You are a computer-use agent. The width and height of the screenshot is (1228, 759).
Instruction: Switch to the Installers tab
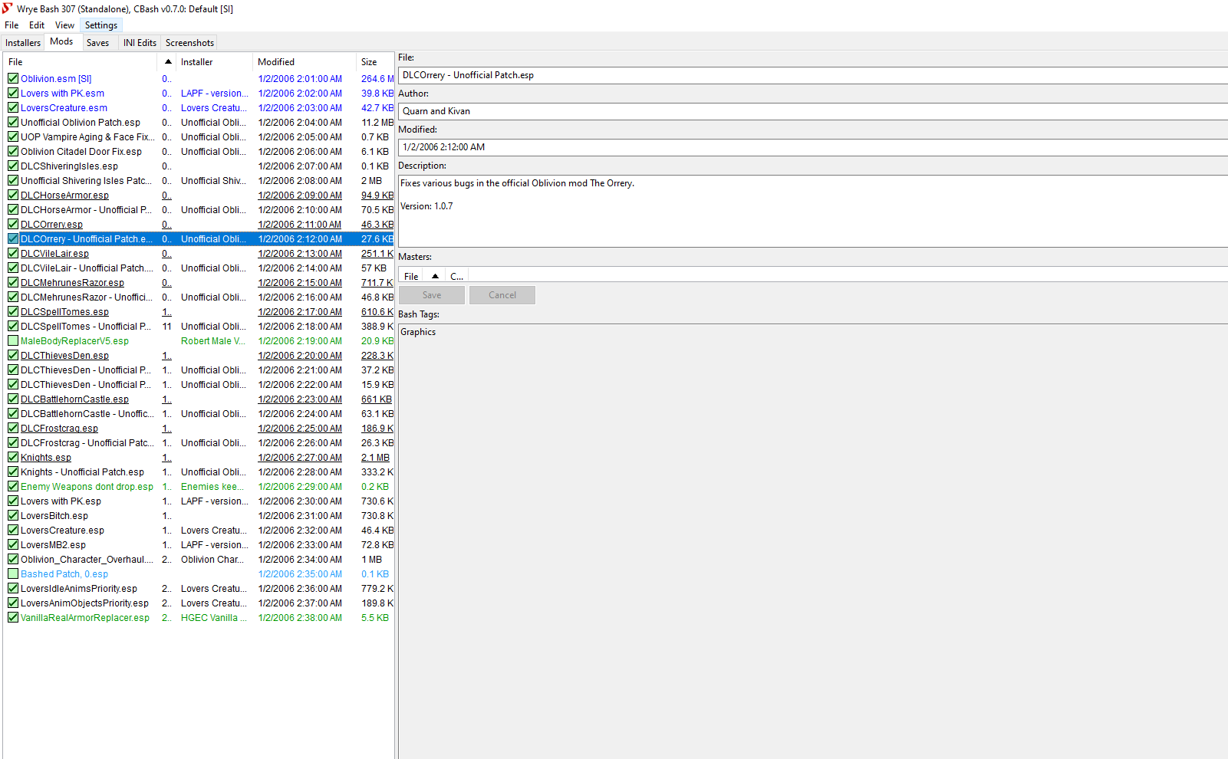tap(23, 43)
